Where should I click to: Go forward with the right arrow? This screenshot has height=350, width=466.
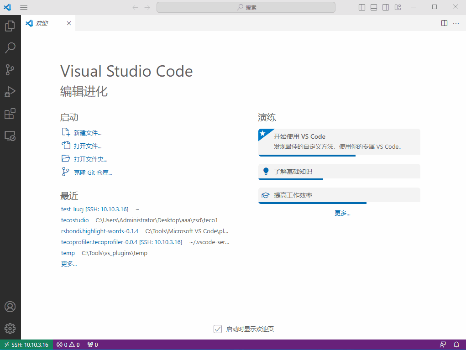point(147,7)
